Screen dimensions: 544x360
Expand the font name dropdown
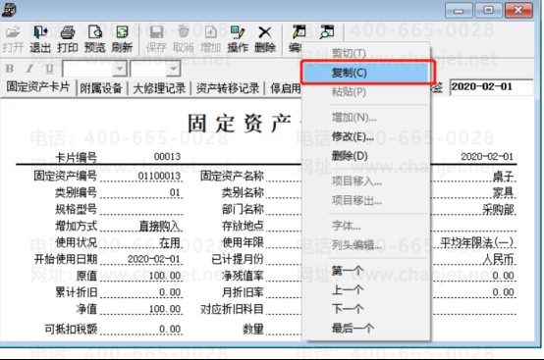[x=120, y=69]
